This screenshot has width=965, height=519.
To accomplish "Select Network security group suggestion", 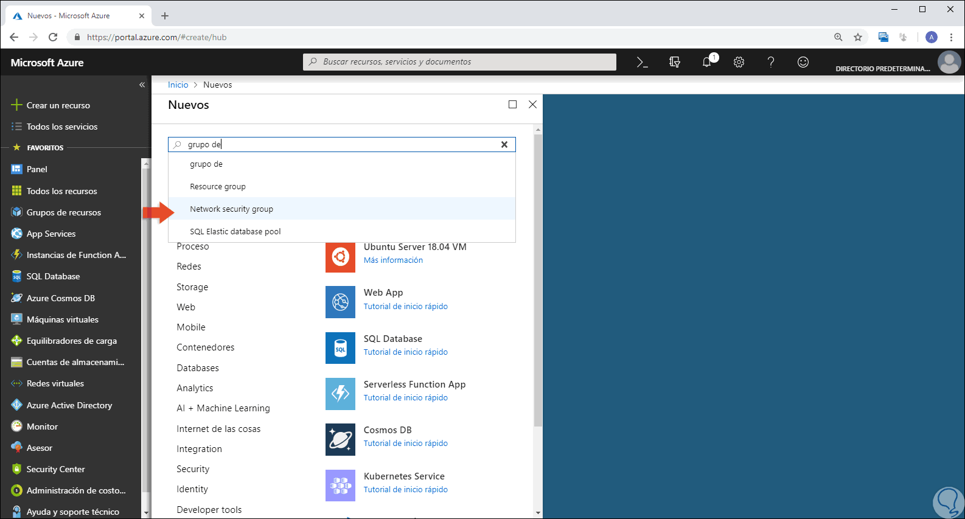I will (x=342, y=209).
